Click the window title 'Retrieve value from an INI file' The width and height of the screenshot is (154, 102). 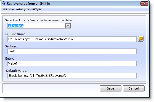[x=28, y=4]
